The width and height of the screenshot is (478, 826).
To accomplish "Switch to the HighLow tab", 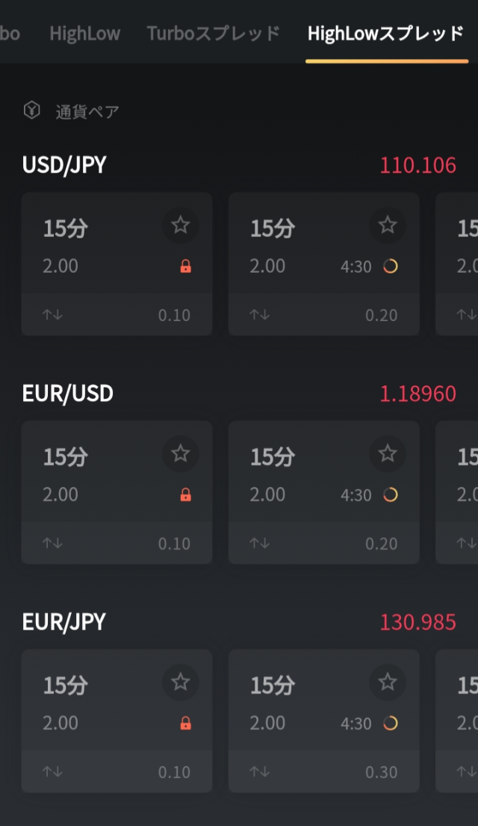I will click(85, 34).
